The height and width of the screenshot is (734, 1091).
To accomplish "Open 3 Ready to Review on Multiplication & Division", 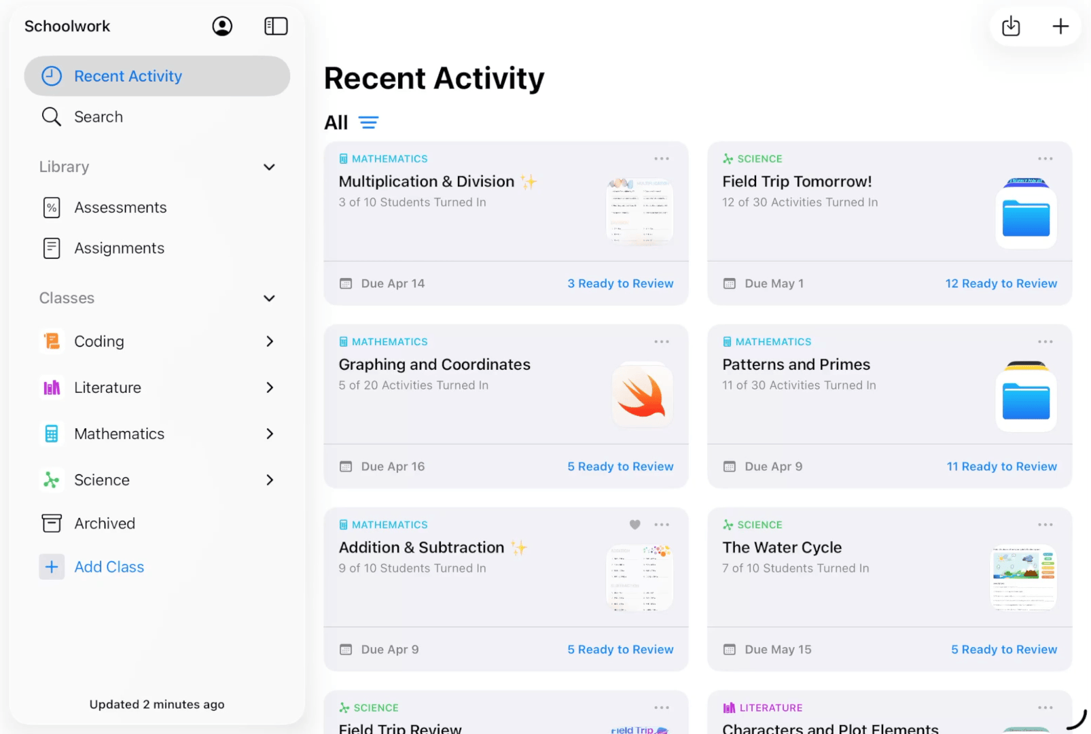I will coord(620,283).
